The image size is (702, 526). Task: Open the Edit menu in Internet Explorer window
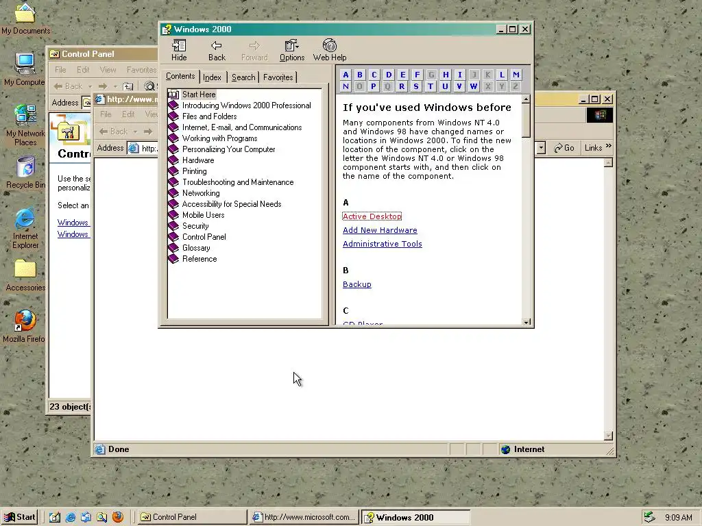point(128,114)
